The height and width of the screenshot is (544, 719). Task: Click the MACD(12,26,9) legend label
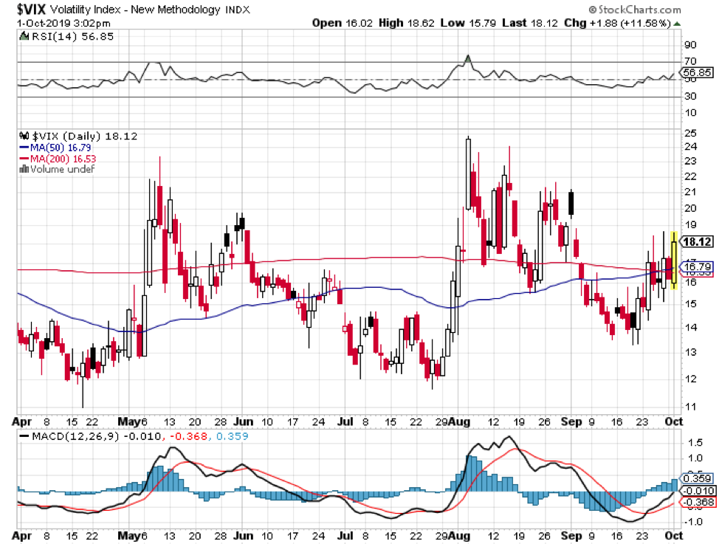pyautogui.click(x=75, y=436)
